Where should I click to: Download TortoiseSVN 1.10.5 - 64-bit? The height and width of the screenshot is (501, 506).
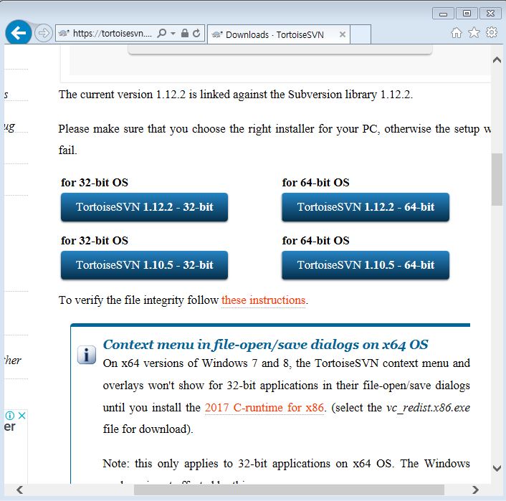tap(366, 265)
